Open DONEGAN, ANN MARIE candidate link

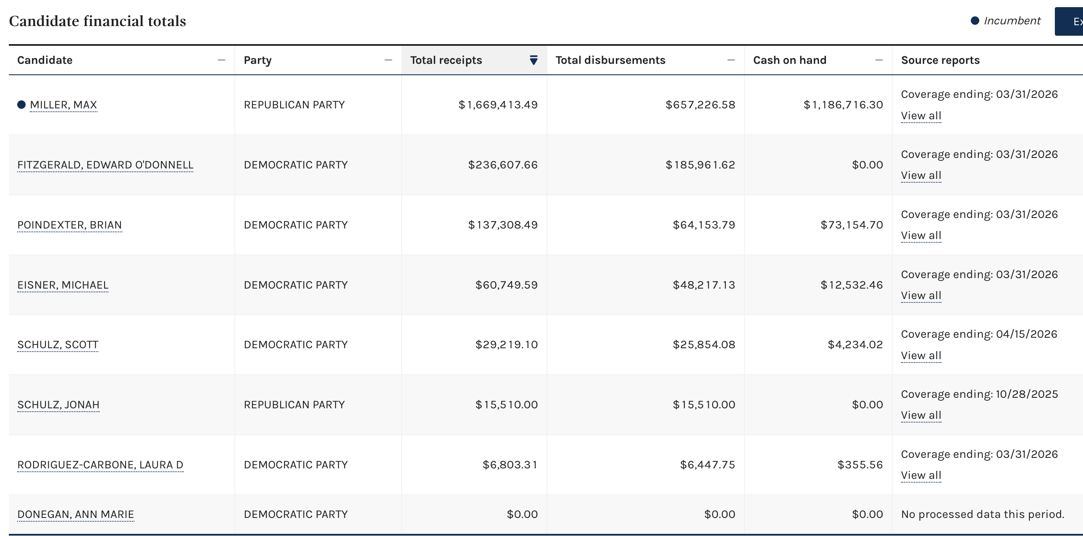point(76,514)
